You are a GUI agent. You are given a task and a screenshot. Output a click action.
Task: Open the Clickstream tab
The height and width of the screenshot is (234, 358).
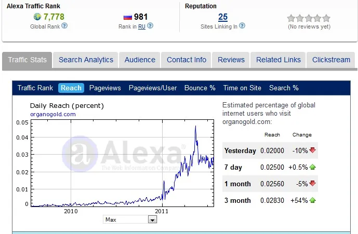[331, 60]
